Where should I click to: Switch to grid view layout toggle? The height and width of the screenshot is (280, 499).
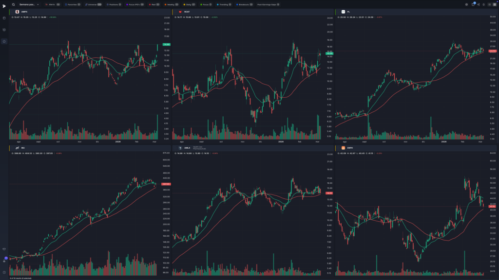point(495,4)
